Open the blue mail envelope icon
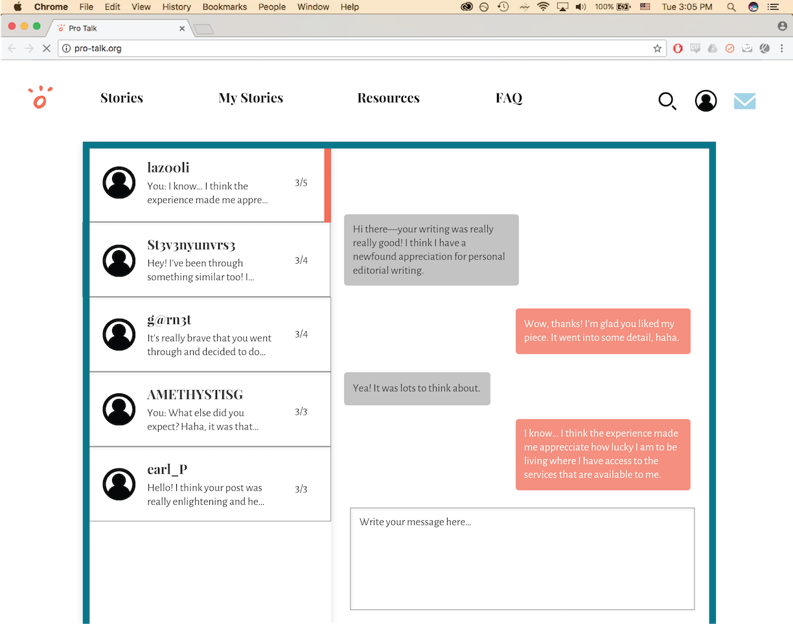Image resolution: width=793 pixels, height=624 pixels. point(744,101)
